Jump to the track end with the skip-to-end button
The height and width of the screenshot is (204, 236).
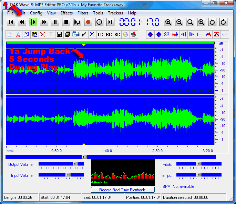pyautogui.click(x=110, y=22)
